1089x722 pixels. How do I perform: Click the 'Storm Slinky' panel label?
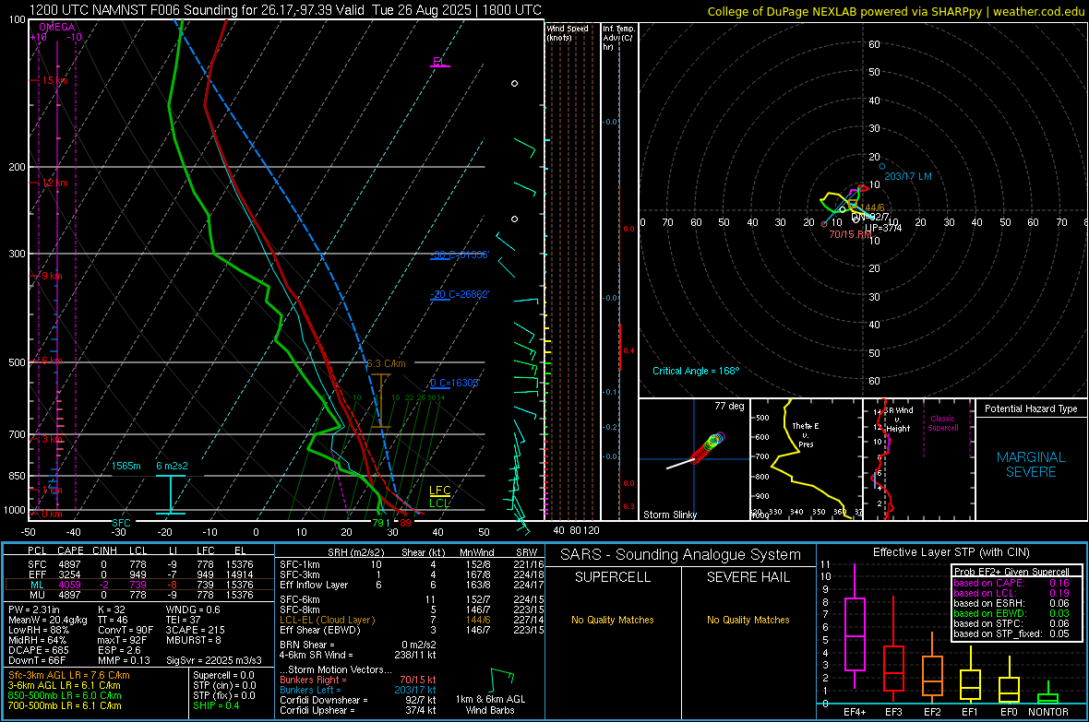669,515
